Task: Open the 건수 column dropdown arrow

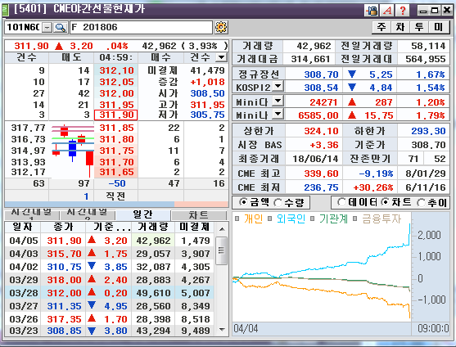Action: (222, 57)
